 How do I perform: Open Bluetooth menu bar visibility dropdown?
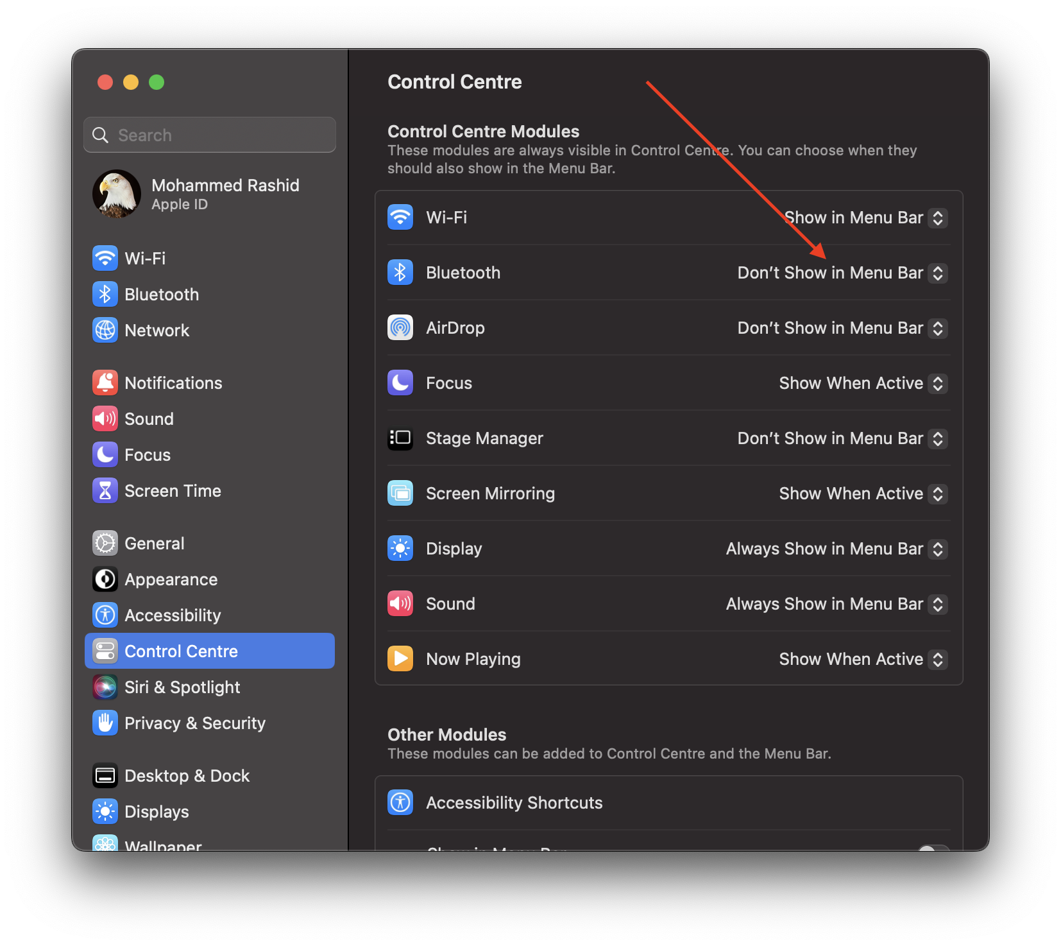[937, 273]
